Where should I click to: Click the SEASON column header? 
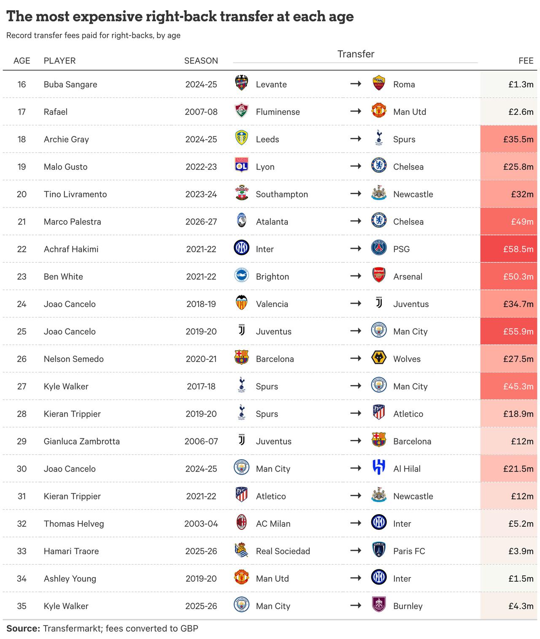201,61
